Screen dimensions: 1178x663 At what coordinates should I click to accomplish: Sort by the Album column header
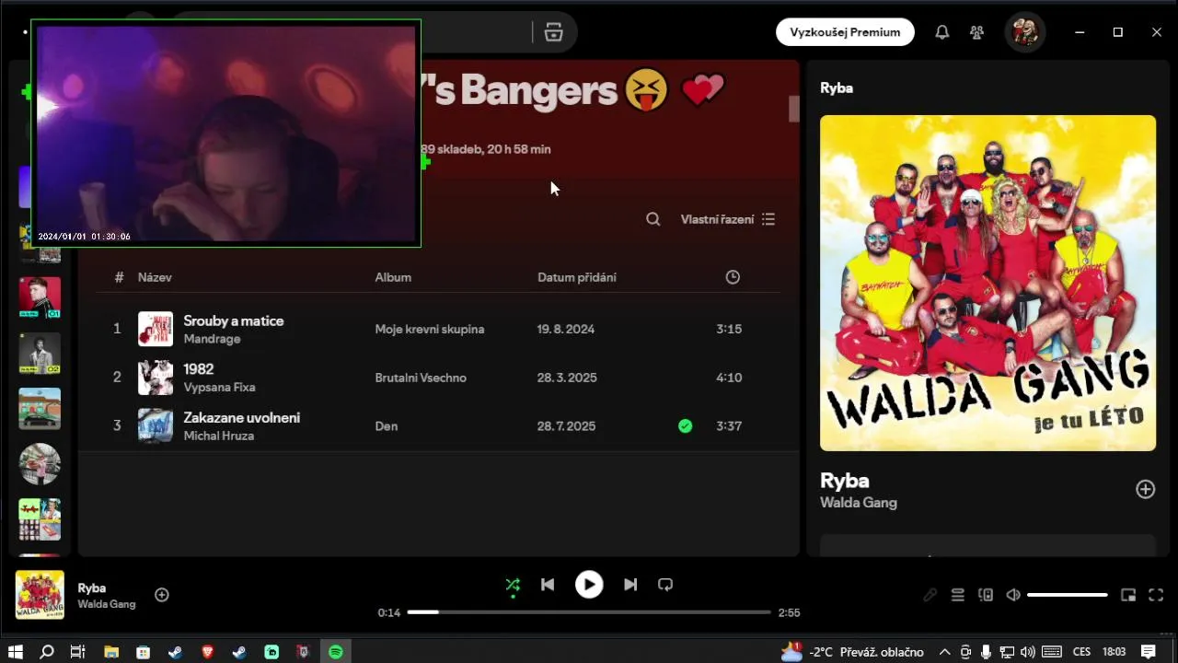[393, 277]
